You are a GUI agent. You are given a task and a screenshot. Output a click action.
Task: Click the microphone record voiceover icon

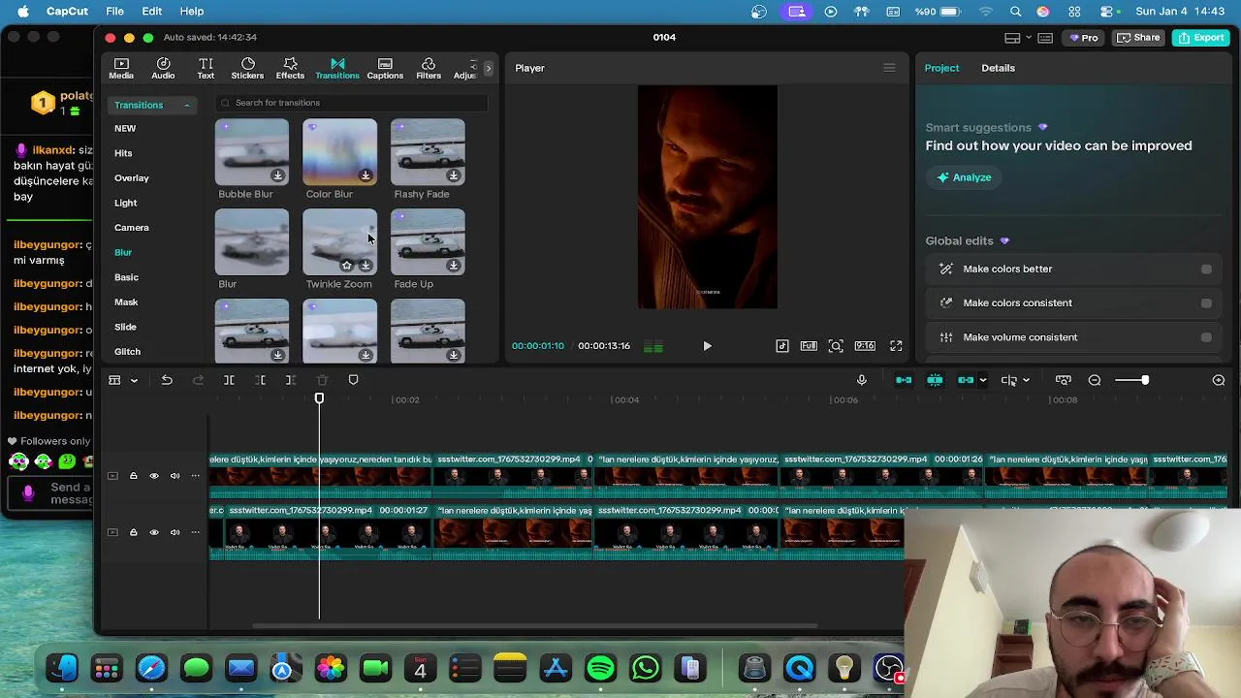click(861, 380)
